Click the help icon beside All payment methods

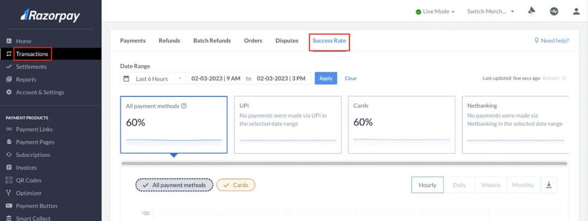184,106
